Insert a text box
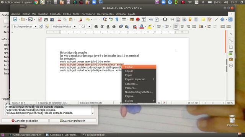The image size is (245, 137). click(x=144, y=19)
